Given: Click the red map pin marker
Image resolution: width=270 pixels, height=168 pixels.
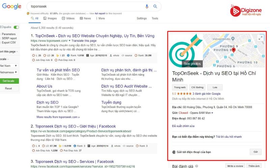Looking at the screenshot, I should (x=234, y=50).
